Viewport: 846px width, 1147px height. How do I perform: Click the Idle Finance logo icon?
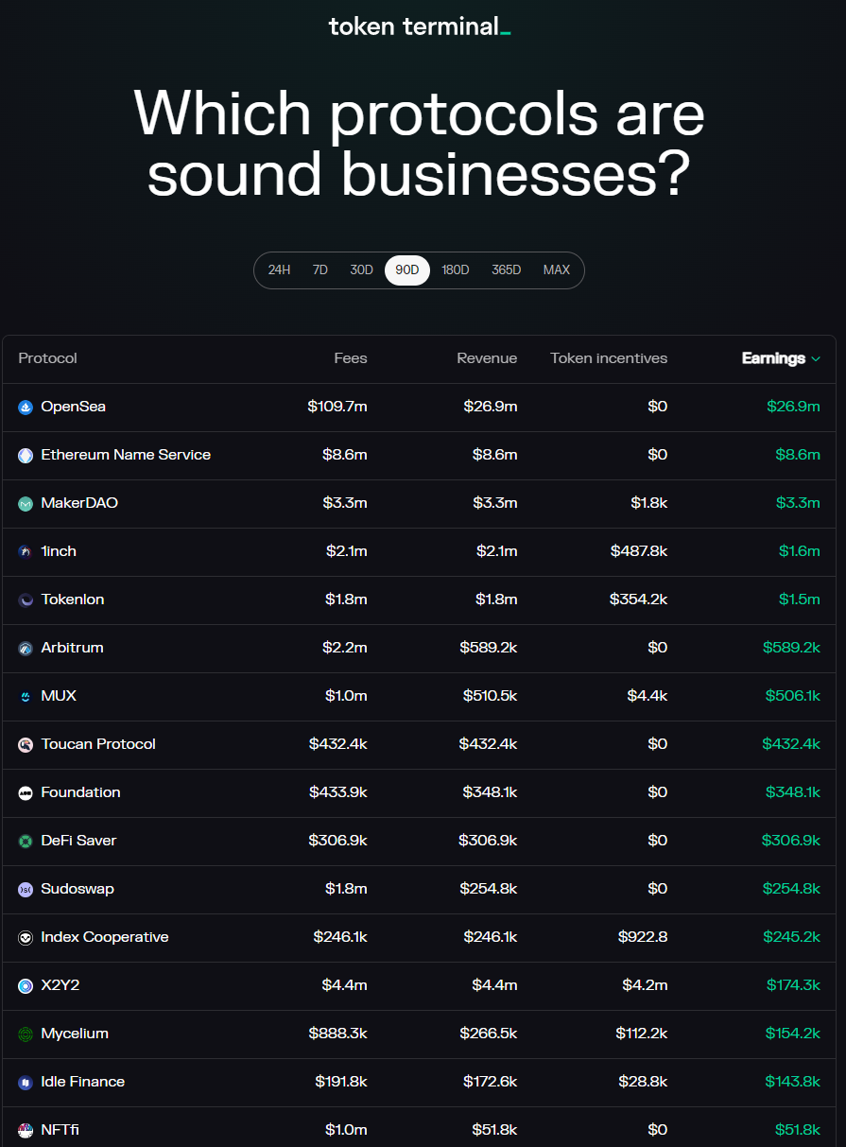[x=26, y=1083]
